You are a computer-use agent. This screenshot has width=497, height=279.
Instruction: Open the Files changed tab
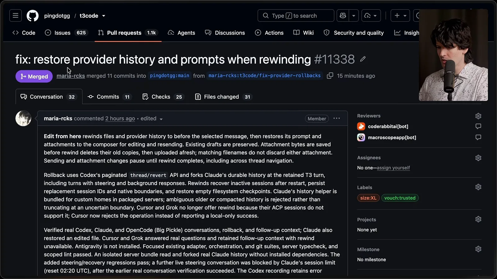click(223, 97)
